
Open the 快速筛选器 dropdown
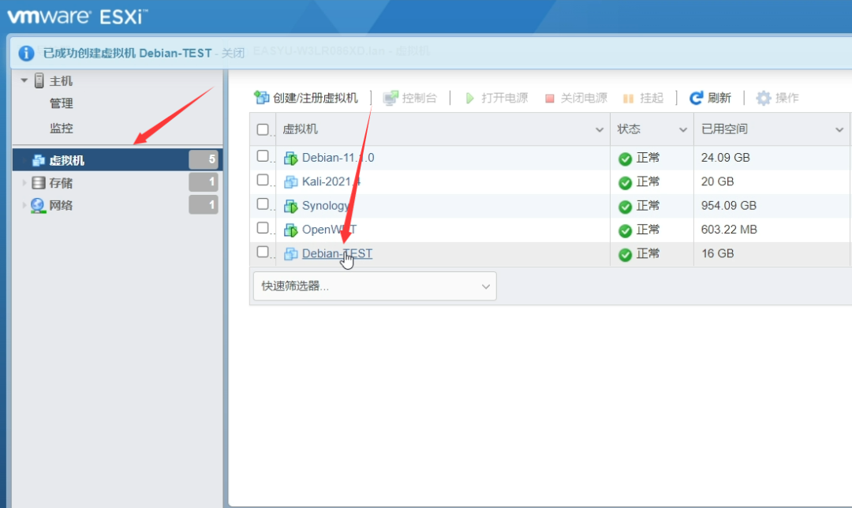[374, 286]
